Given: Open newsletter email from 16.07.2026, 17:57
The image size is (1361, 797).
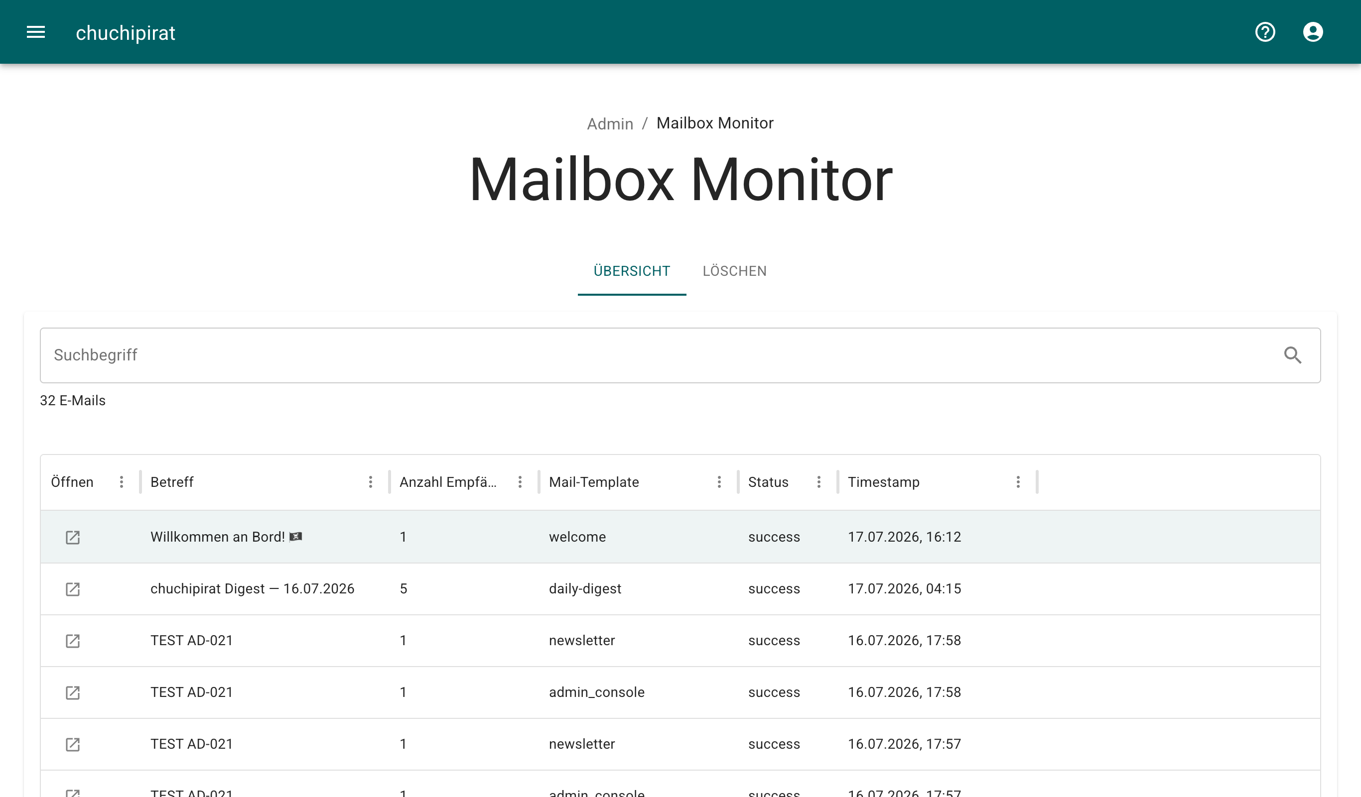Looking at the screenshot, I should point(72,745).
